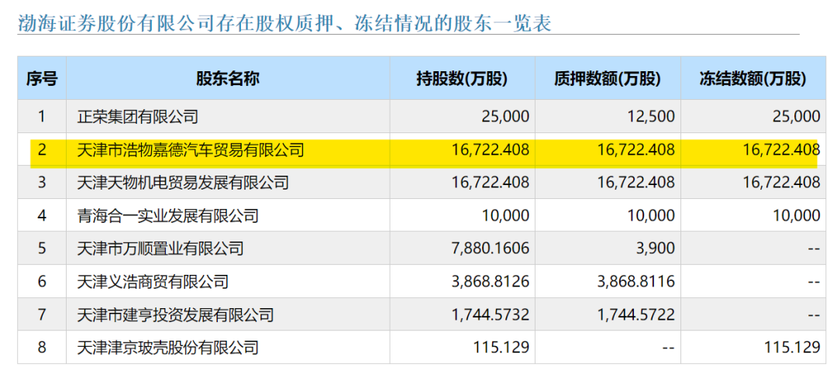The width and height of the screenshot is (837, 384).
Task: Select shareholder 天津市万顺置业有限公司
Action: [x=160, y=249]
